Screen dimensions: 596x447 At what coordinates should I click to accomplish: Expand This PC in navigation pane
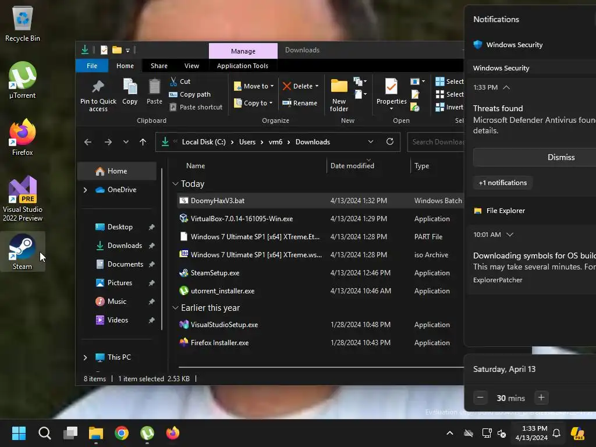click(x=85, y=357)
